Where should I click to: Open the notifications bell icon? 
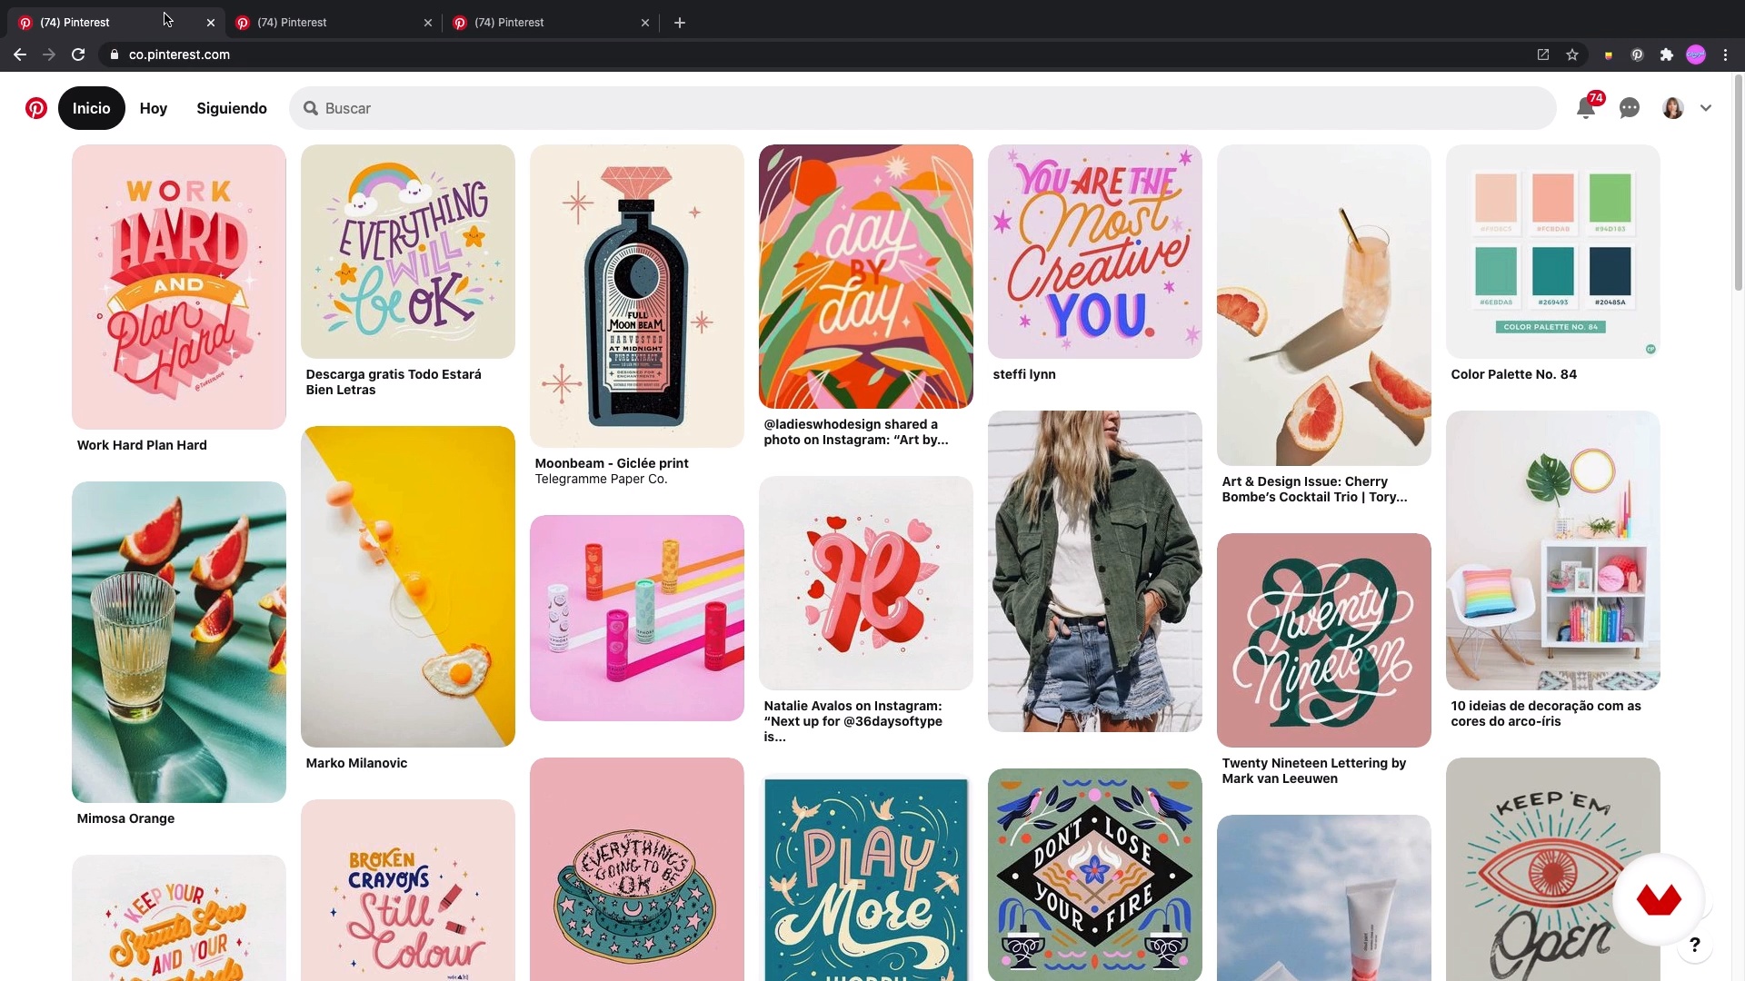pyautogui.click(x=1585, y=109)
